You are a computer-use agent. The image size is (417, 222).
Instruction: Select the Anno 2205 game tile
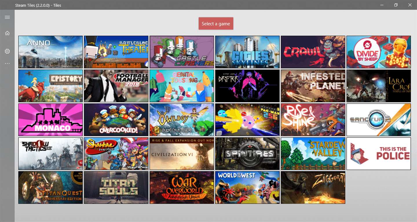pos(50,52)
